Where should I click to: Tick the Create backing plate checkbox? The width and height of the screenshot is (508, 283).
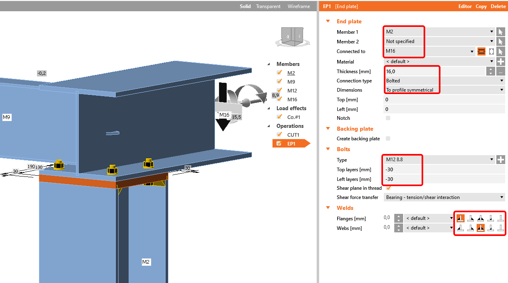388,139
